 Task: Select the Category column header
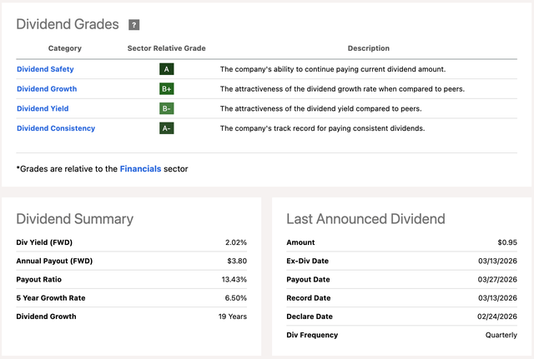click(65, 48)
